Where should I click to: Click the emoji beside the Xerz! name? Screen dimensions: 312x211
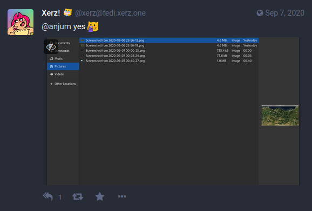(67, 12)
